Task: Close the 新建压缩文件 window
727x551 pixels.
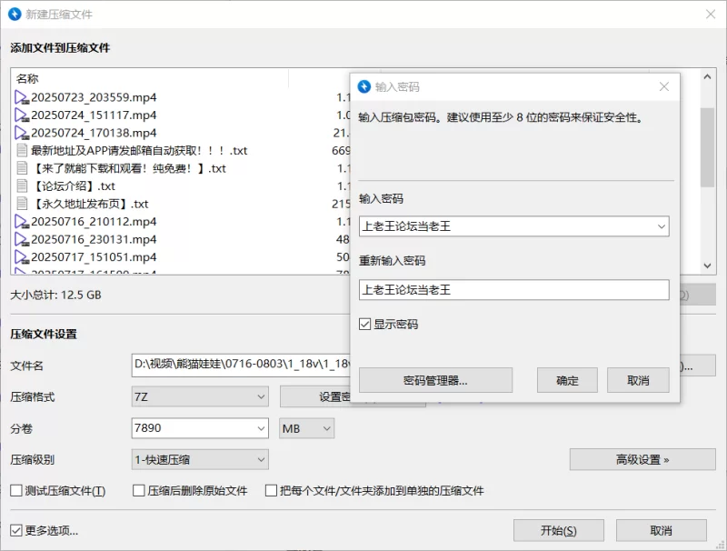Action: pyautogui.click(x=711, y=14)
